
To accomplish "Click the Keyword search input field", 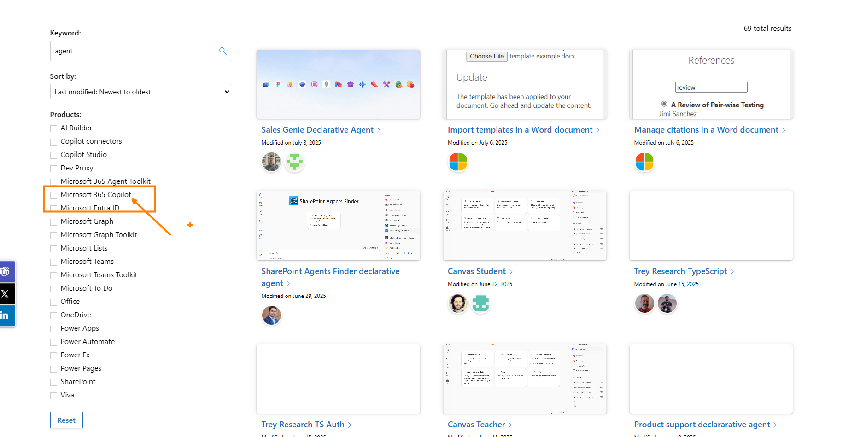I will pos(140,51).
